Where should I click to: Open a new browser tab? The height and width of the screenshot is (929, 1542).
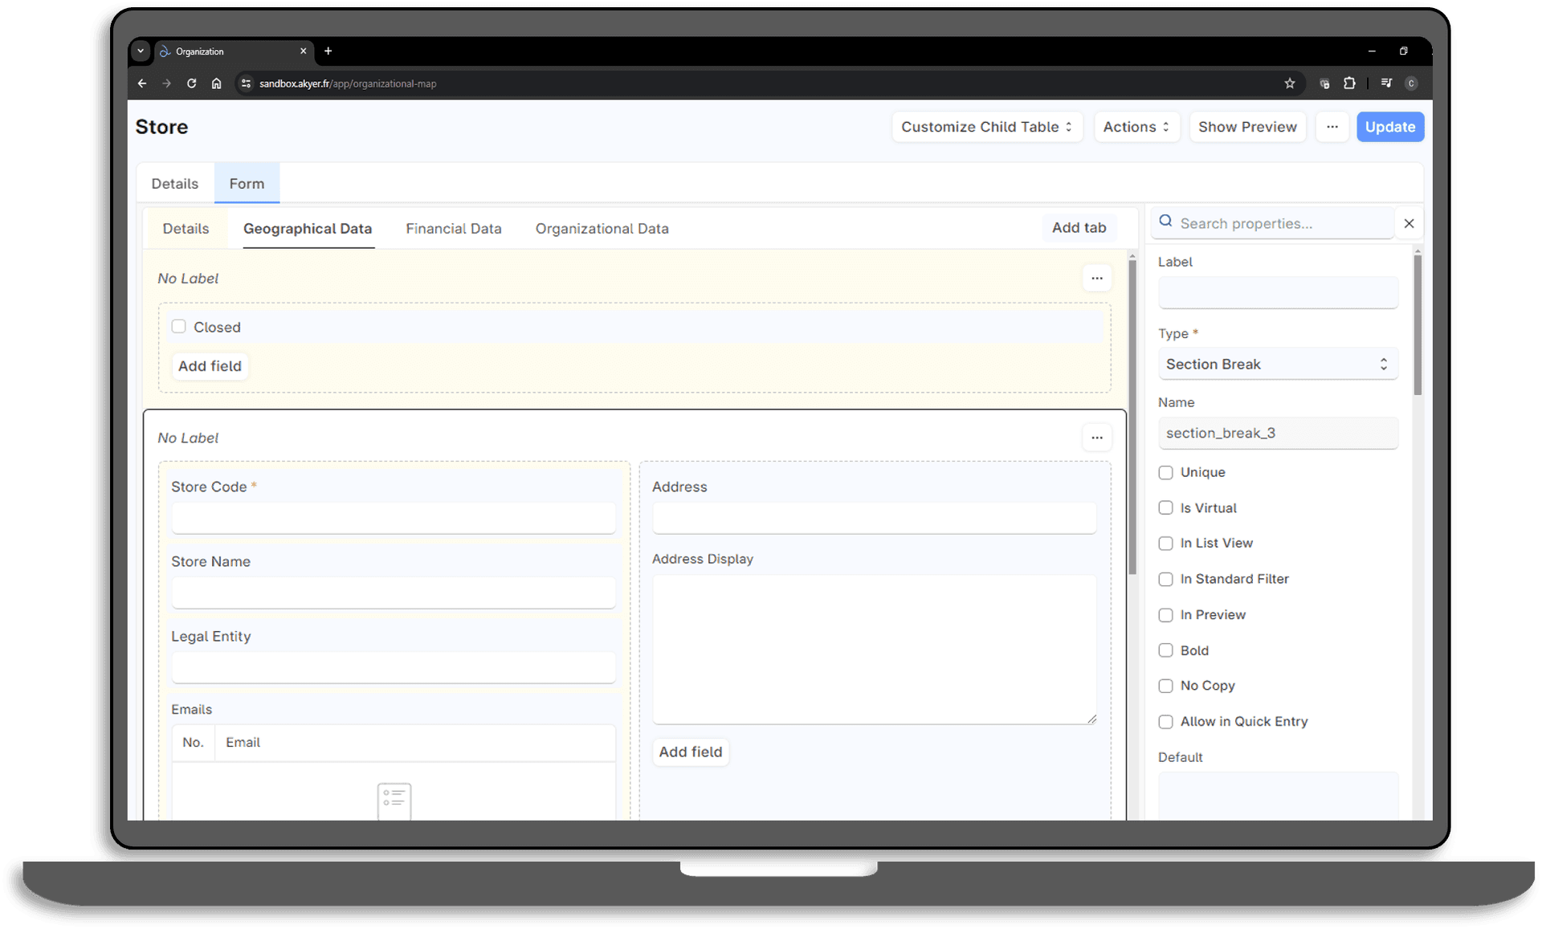pos(328,51)
